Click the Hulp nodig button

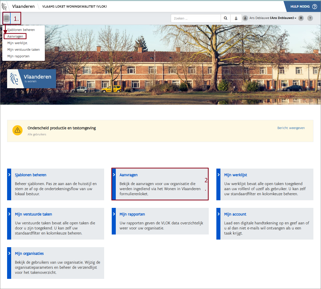click(x=303, y=6)
